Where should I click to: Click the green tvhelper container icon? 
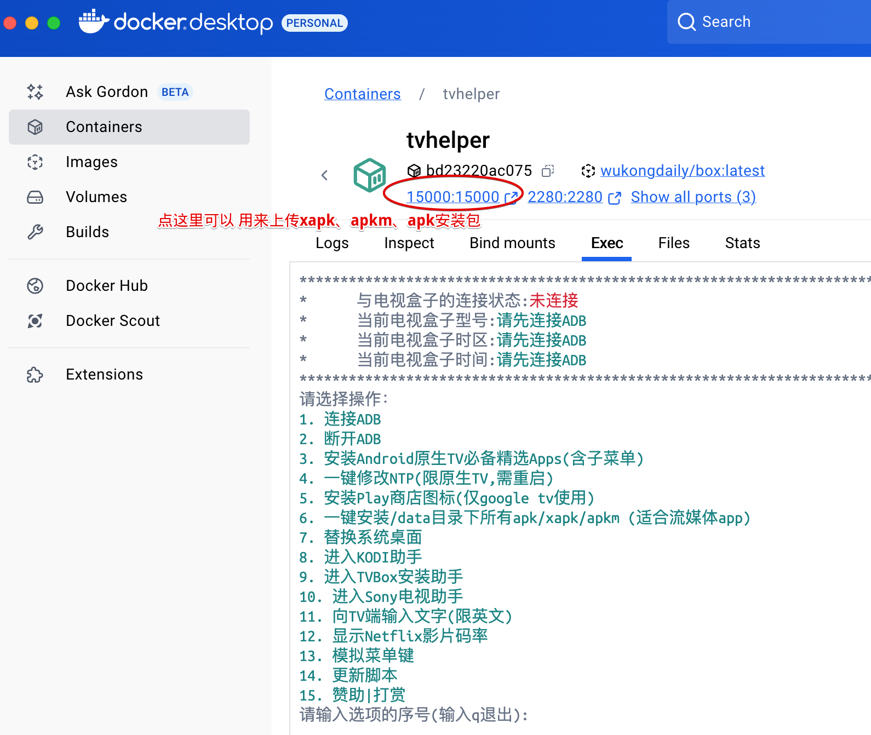pos(370,175)
